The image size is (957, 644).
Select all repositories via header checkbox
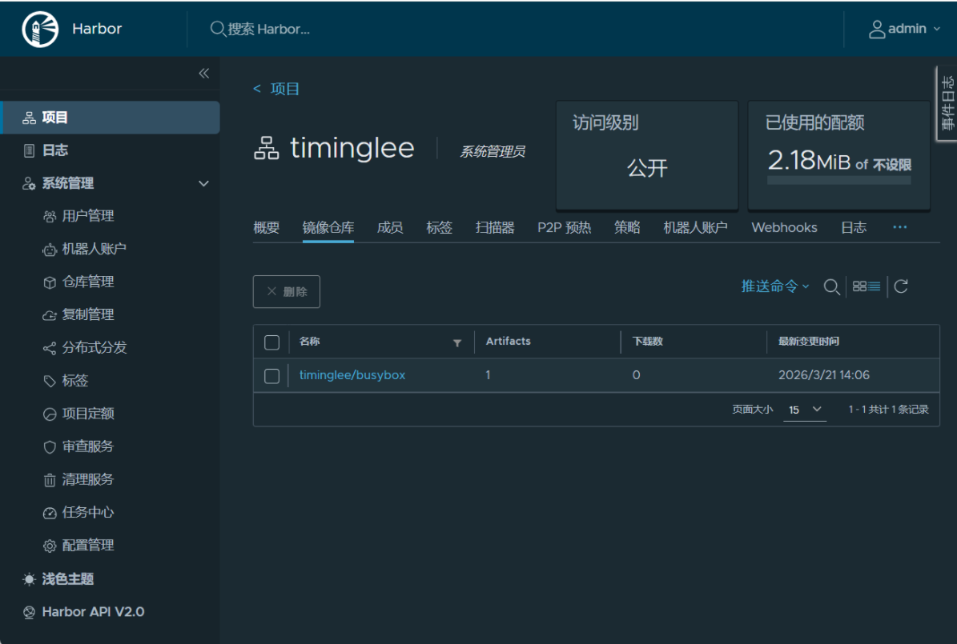[271, 342]
